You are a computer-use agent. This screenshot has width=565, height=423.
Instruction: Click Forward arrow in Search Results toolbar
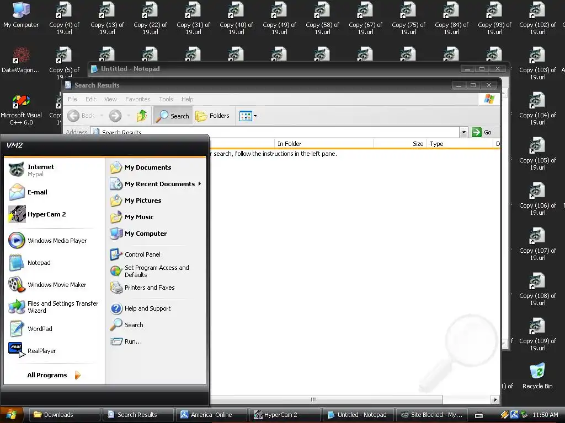point(115,116)
